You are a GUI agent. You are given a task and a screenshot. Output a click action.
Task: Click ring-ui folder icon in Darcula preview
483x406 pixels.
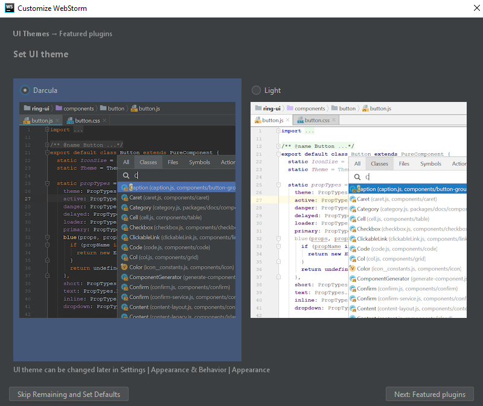tap(27, 108)
